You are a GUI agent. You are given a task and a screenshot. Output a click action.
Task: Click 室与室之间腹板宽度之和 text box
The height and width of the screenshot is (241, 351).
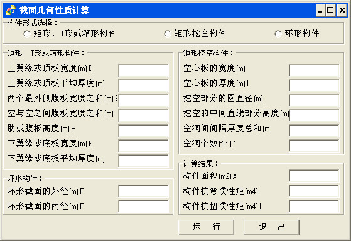tap(143, 115)
